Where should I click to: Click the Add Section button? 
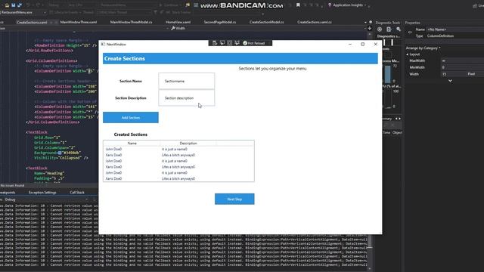tap(131, 118)
